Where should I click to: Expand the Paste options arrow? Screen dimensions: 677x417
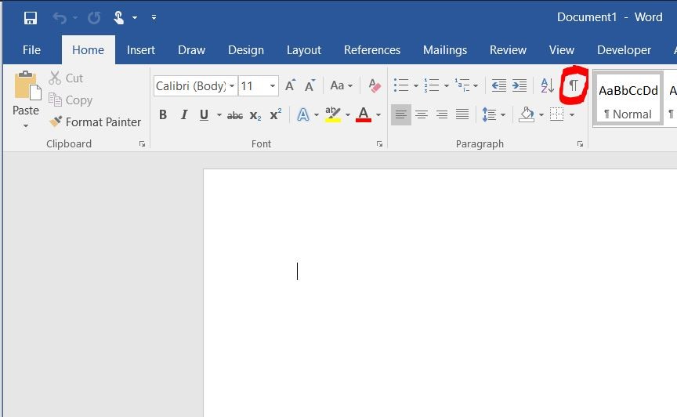[x=26, y=126]
